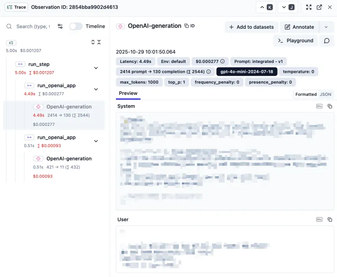The height and width of the screenshot is (277, 337).
Task: Click token usage info icon
Action: (x=208, y=71)
